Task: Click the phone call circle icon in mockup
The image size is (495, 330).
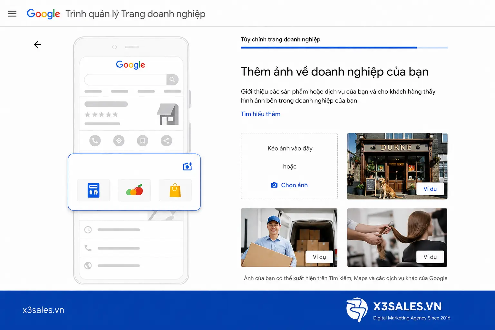Action: point(95,141)
